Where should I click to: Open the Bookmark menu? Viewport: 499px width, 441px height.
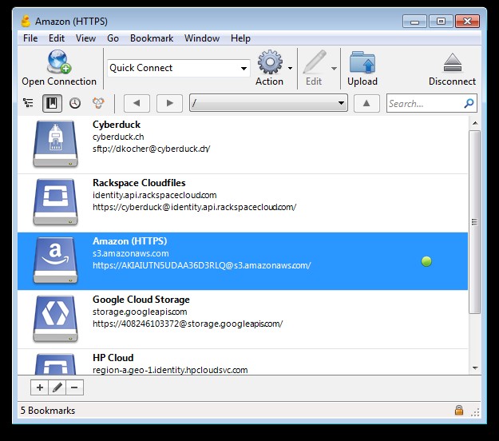click(152, 38)
